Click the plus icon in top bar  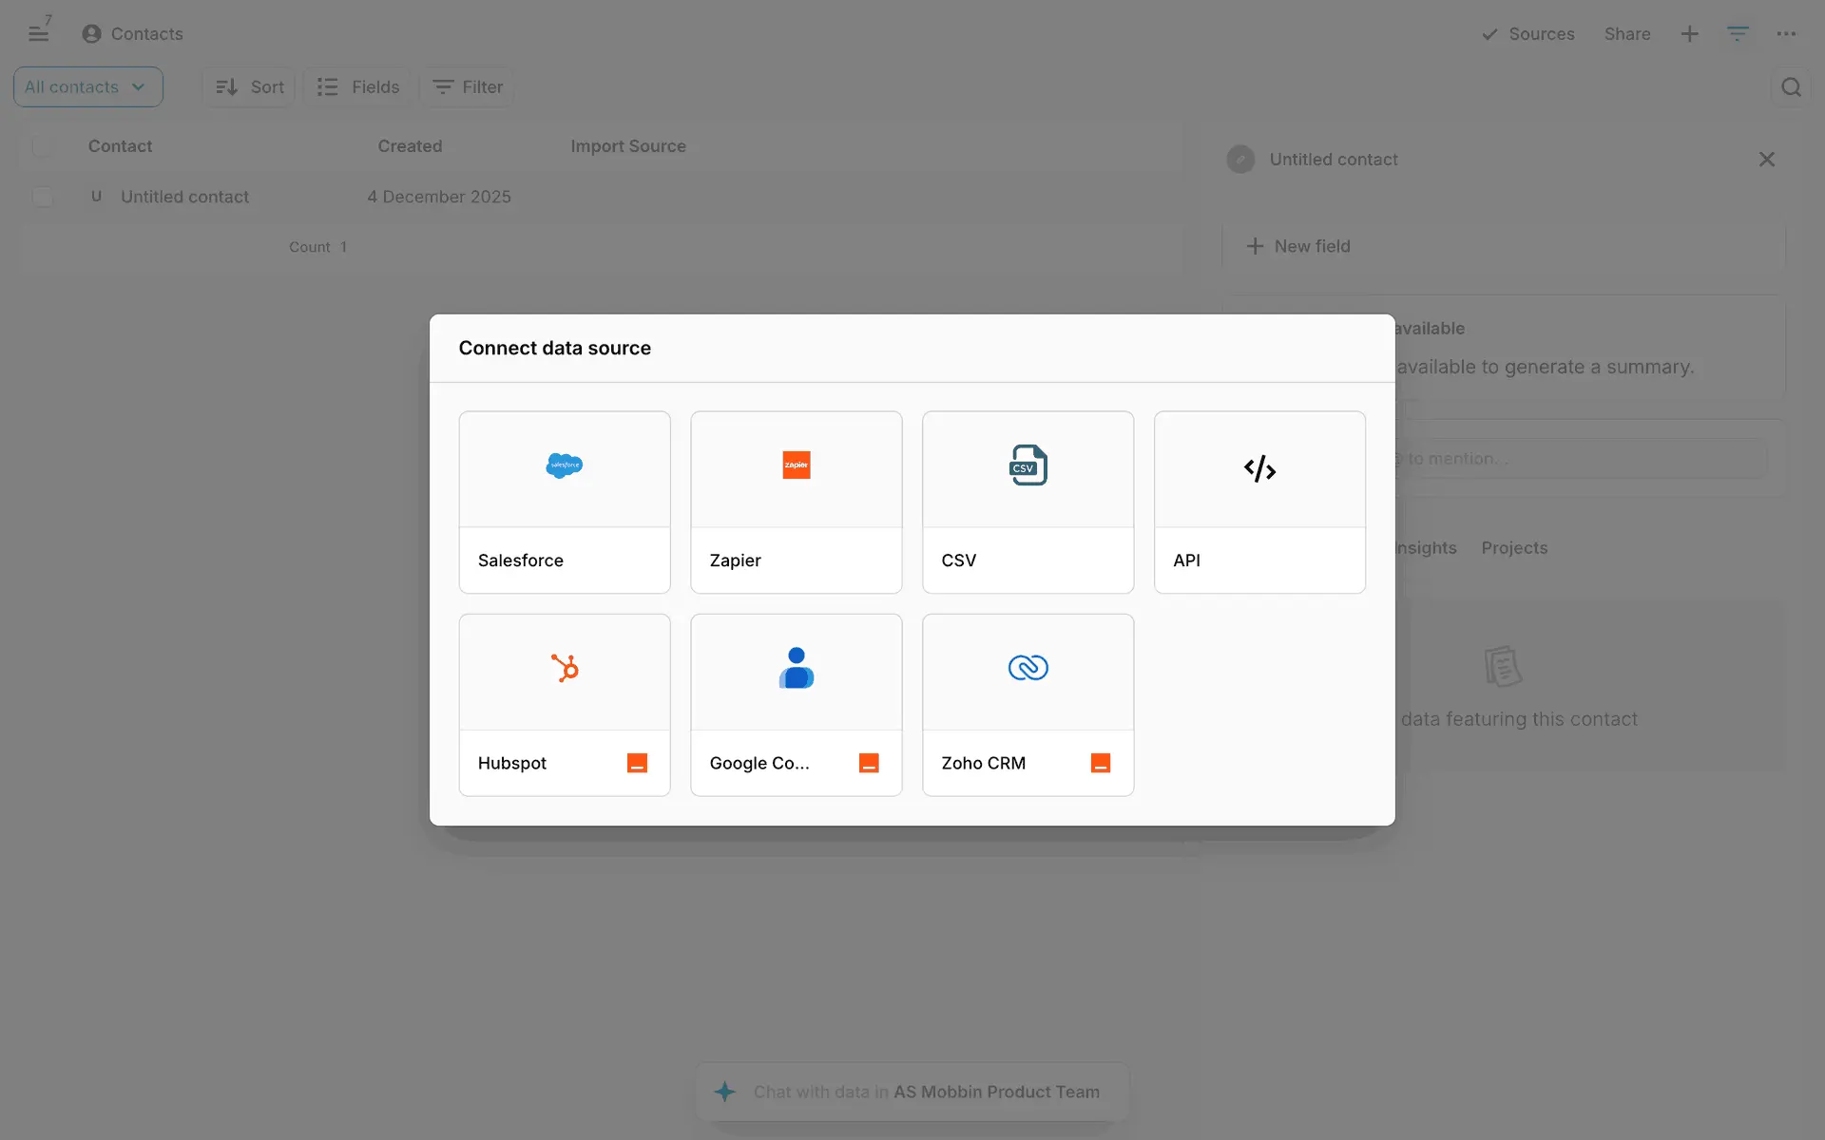(x=1689, y=34)
